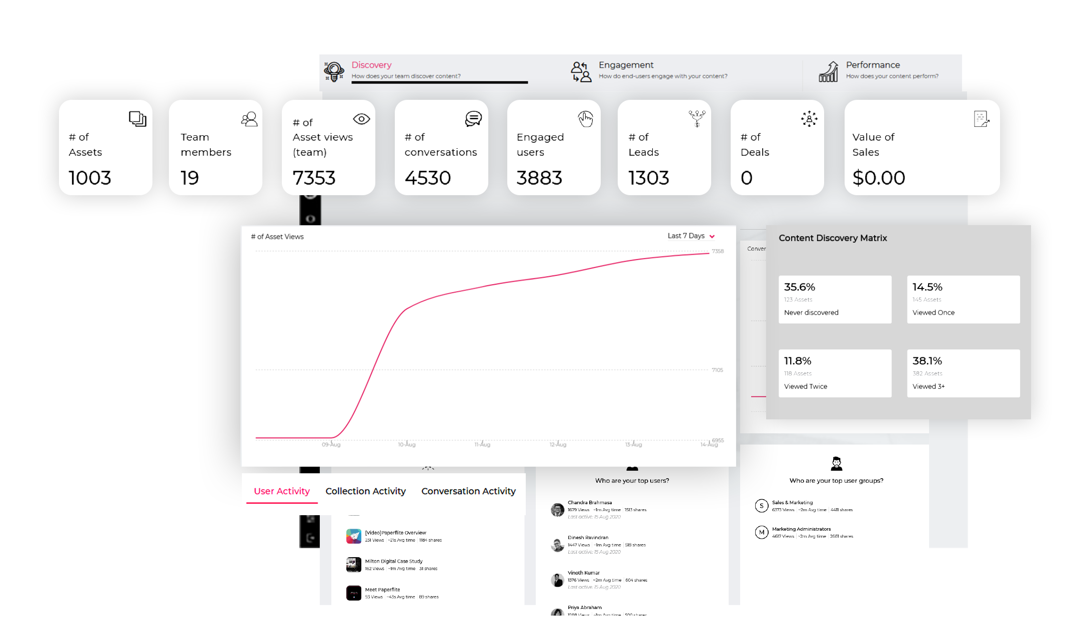The width and height of the screenshot is (1078, 632).
Task: Switch to the Collection Activity tab
Action: 365,490
